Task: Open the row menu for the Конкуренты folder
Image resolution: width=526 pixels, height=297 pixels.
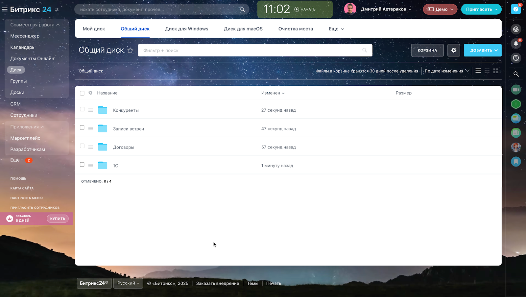Action: click(90, 110)
